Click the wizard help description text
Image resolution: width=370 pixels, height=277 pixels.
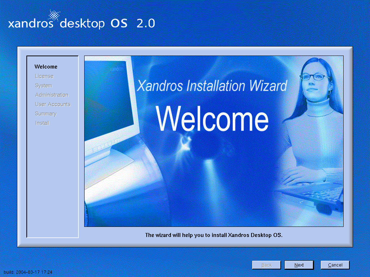pos(214,235)
